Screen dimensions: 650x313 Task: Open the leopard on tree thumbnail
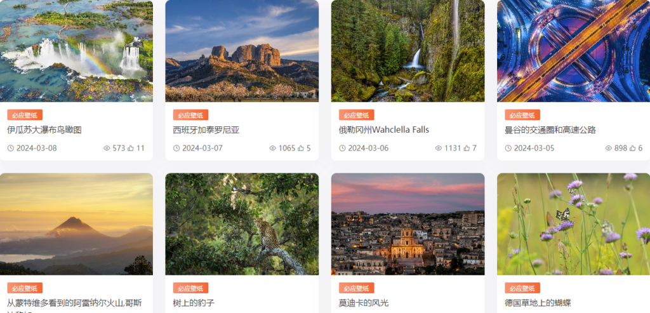(242, 224)
